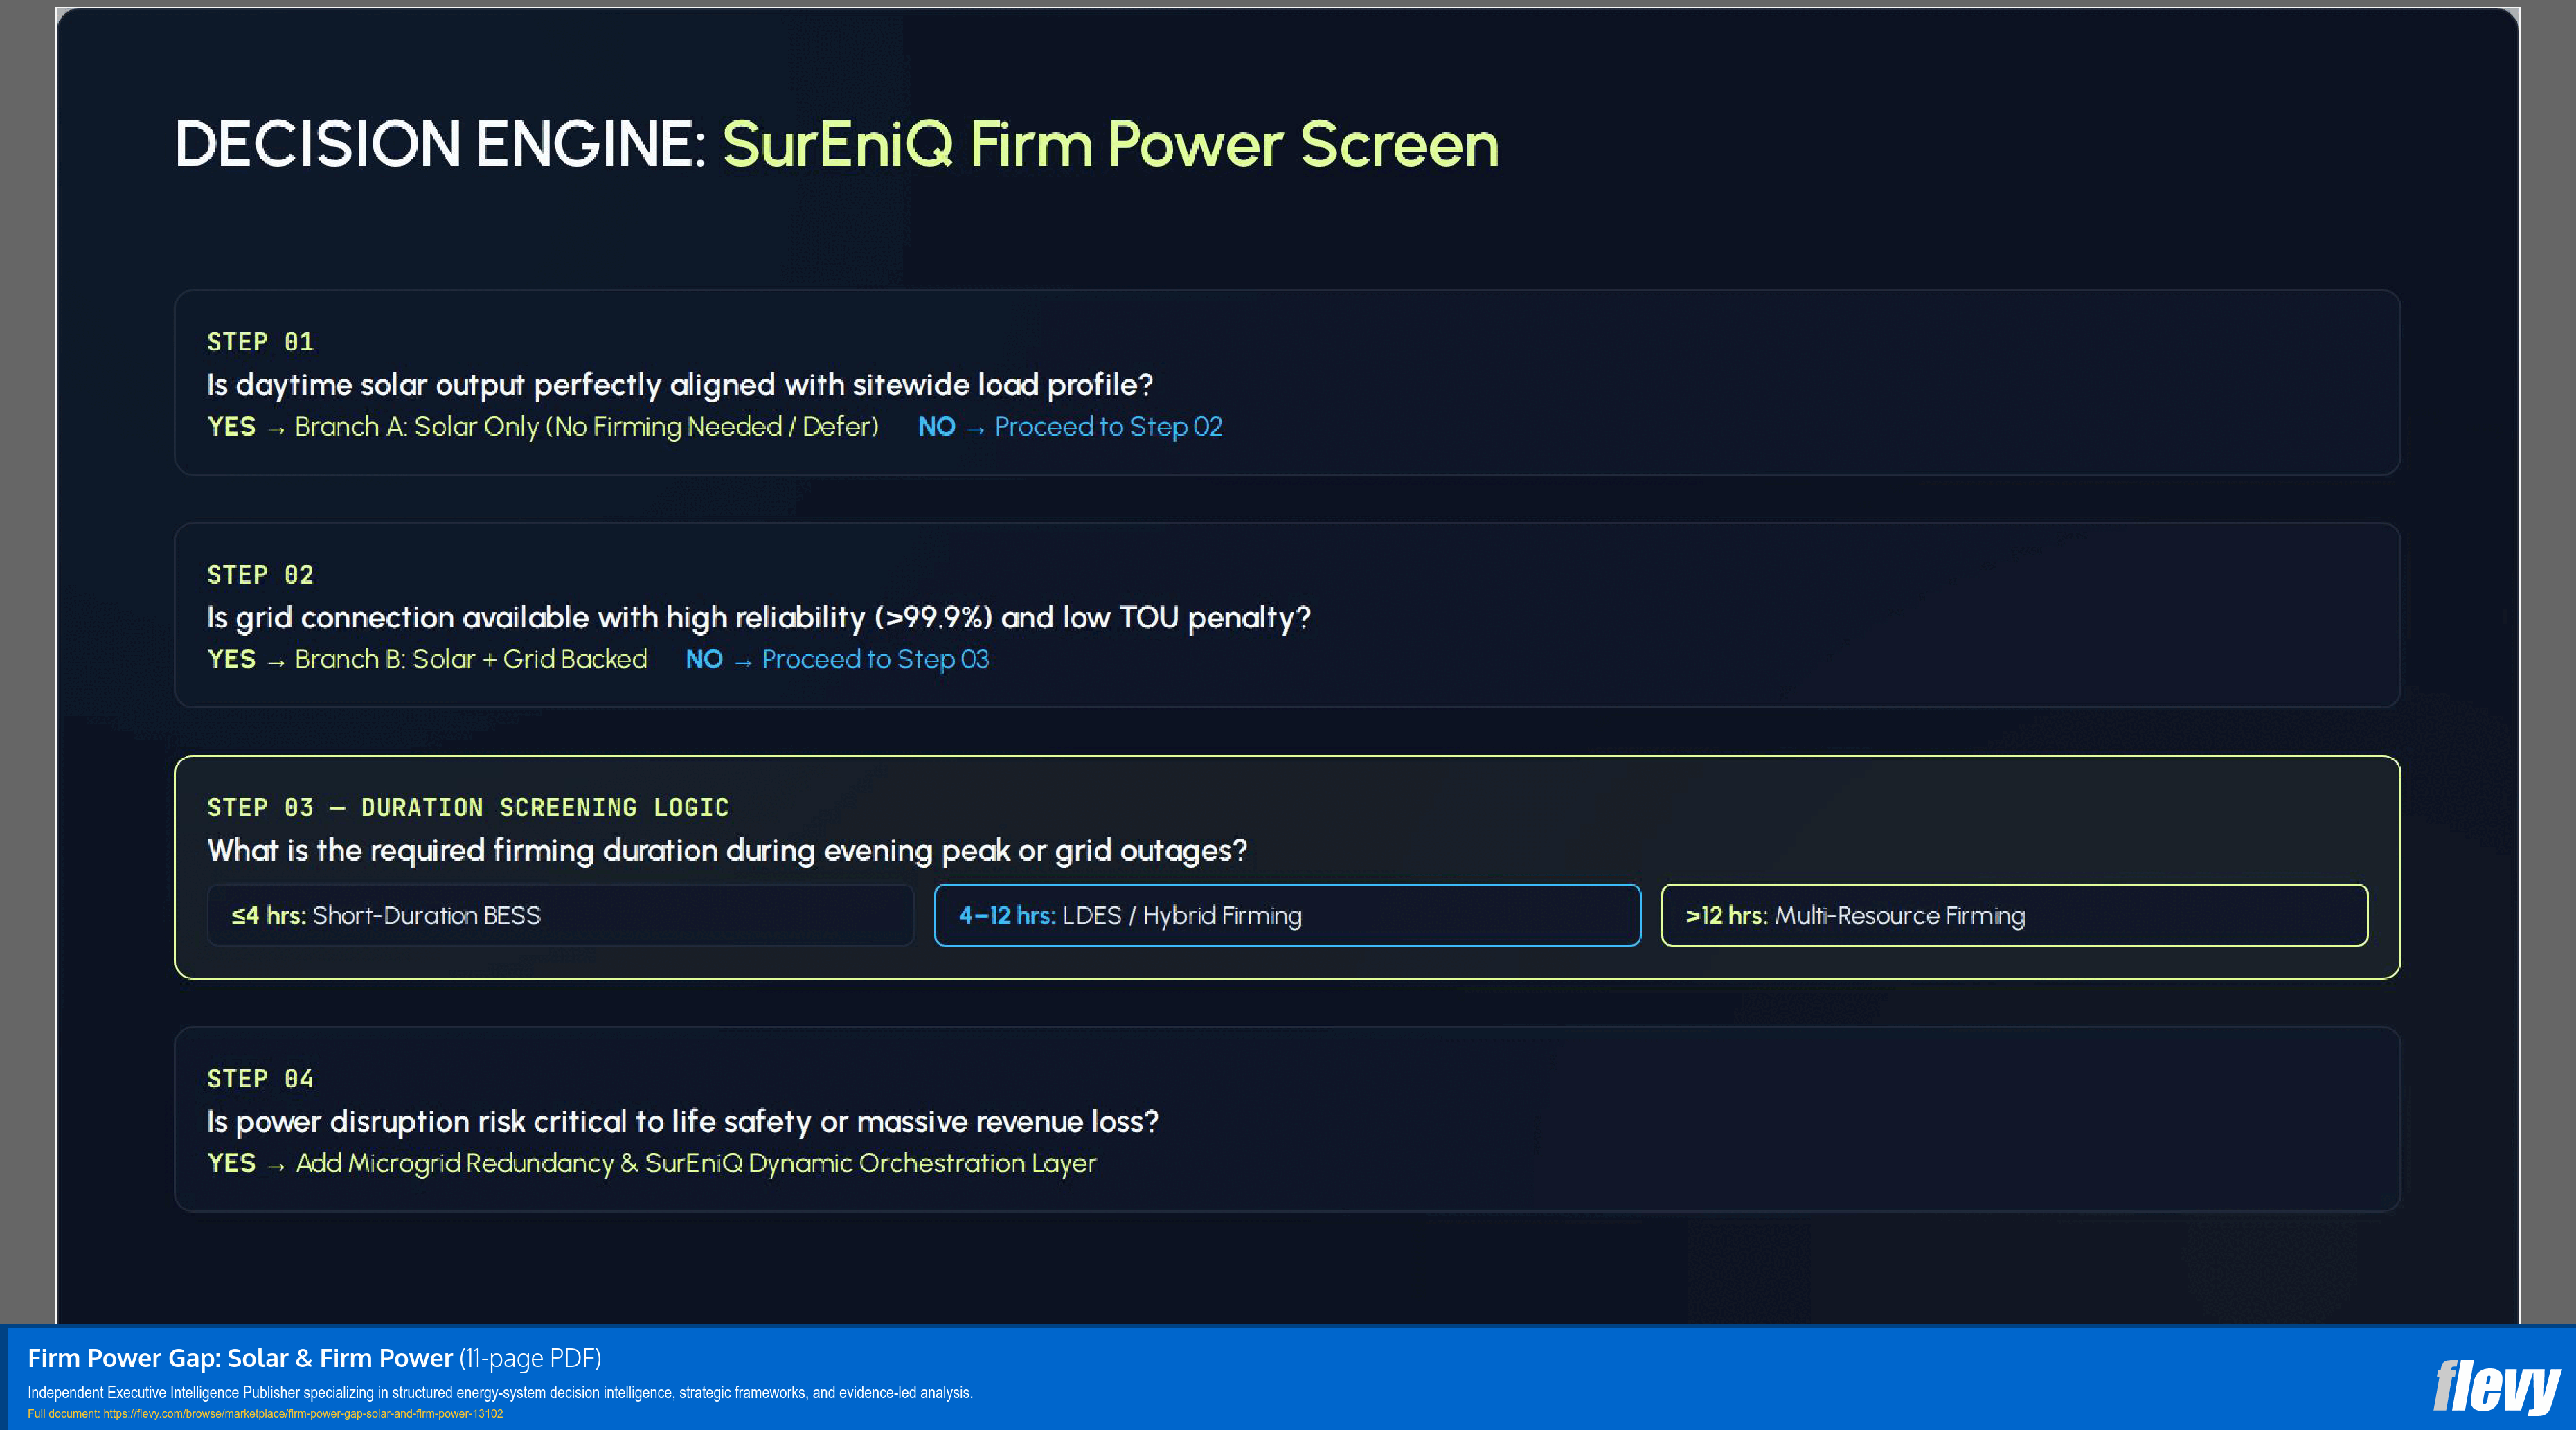This screenshot has width=2576, height=1430.
Task: Select the '>12 hrs: Multi-Resource Firming' option
Action: (2014, 915)
